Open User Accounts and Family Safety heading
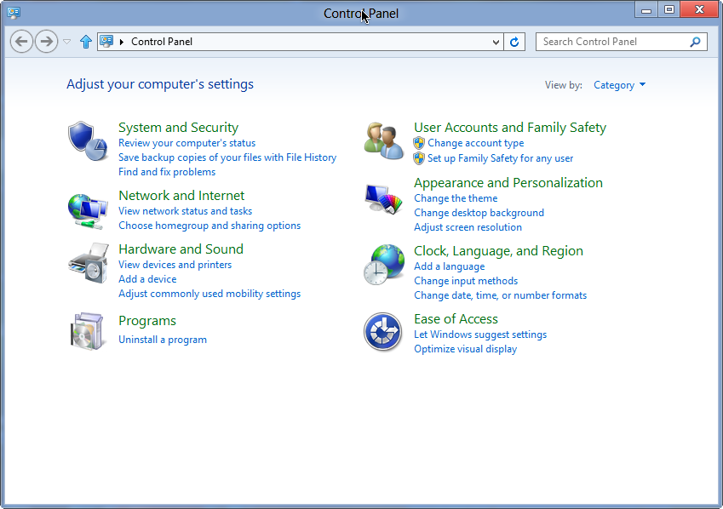 [510, 128]
